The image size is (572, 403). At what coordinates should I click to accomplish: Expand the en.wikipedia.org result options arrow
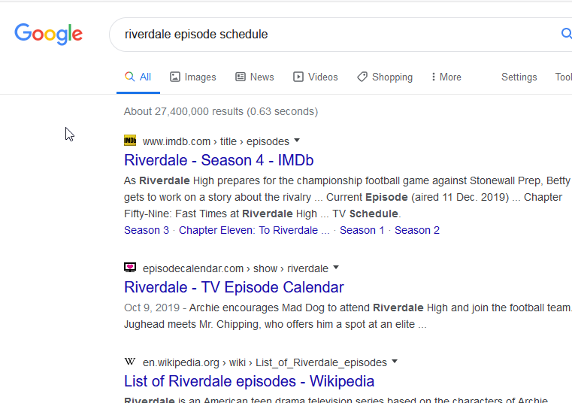[395, 362]
